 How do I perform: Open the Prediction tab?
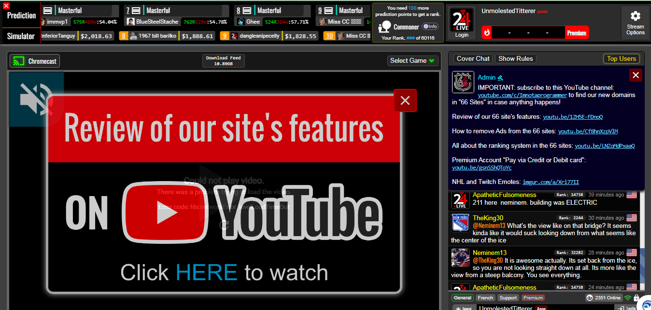[21, 15]
